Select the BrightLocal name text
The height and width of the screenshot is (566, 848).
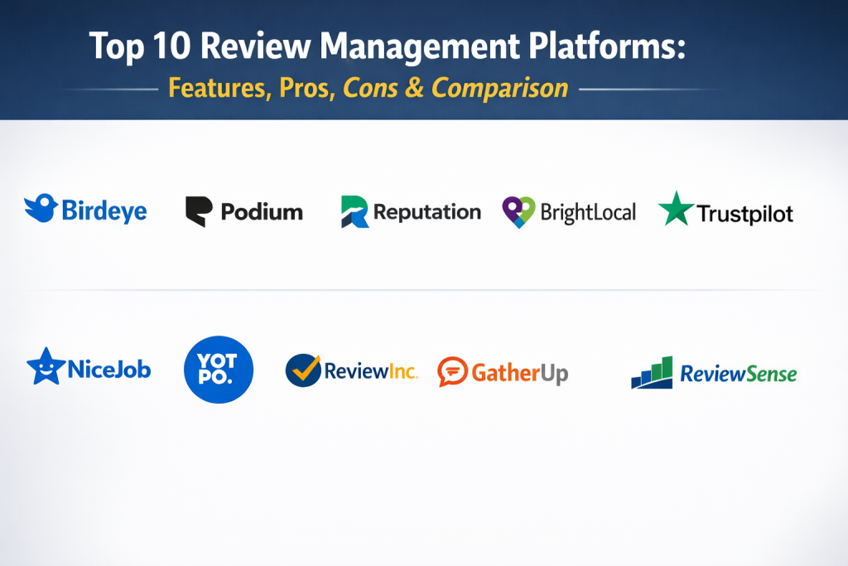point(588,213)
